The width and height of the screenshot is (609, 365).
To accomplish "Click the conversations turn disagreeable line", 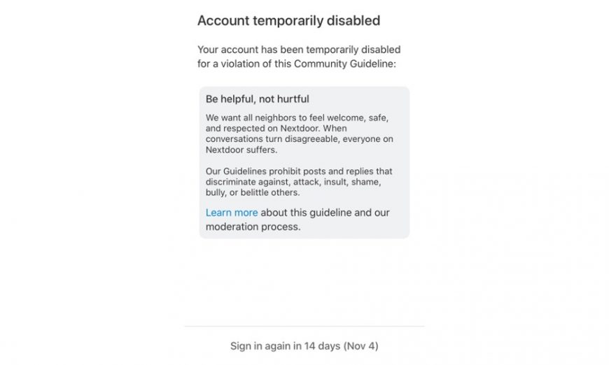I will click(x=299, y=139).
